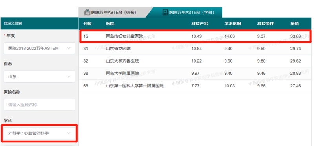
Task: Click 自定义检索 panel header
Action: coord(39,23)
